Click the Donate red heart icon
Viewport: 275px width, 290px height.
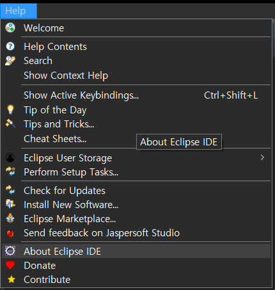tap(10, 265)
